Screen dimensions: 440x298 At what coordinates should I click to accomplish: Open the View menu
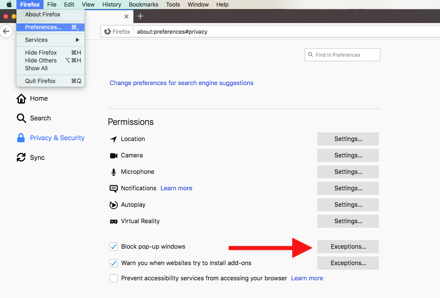88,5
